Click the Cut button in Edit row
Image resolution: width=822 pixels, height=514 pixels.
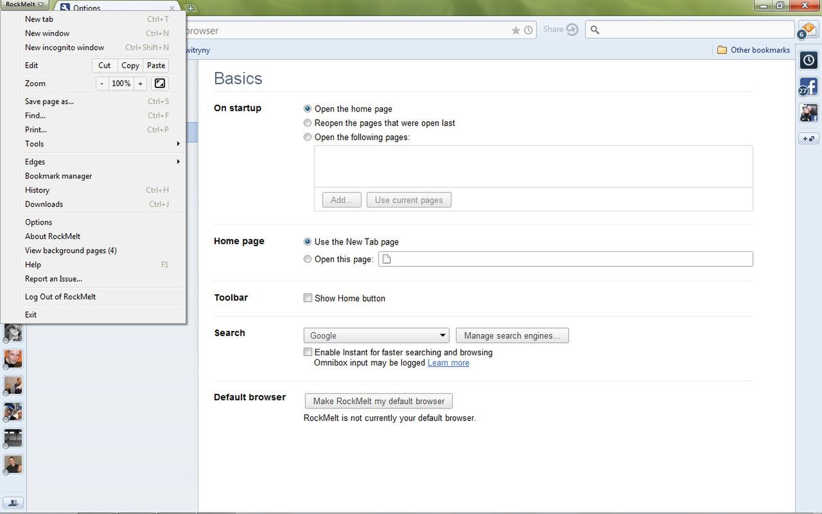105,66
